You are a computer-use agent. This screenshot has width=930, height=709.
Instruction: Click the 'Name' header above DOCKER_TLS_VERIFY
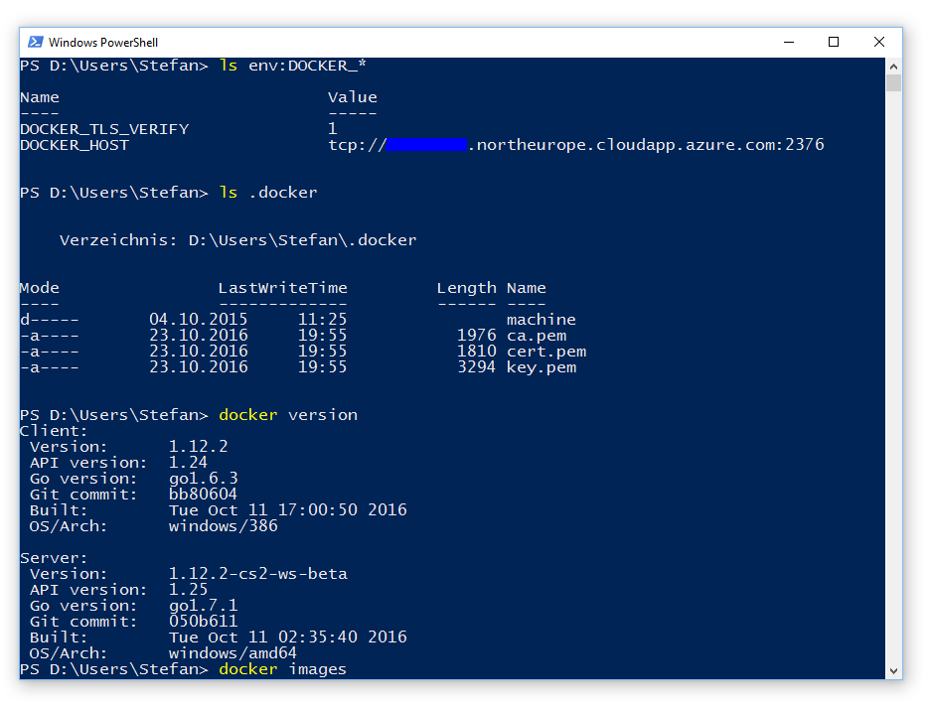(x=40, y=97)
